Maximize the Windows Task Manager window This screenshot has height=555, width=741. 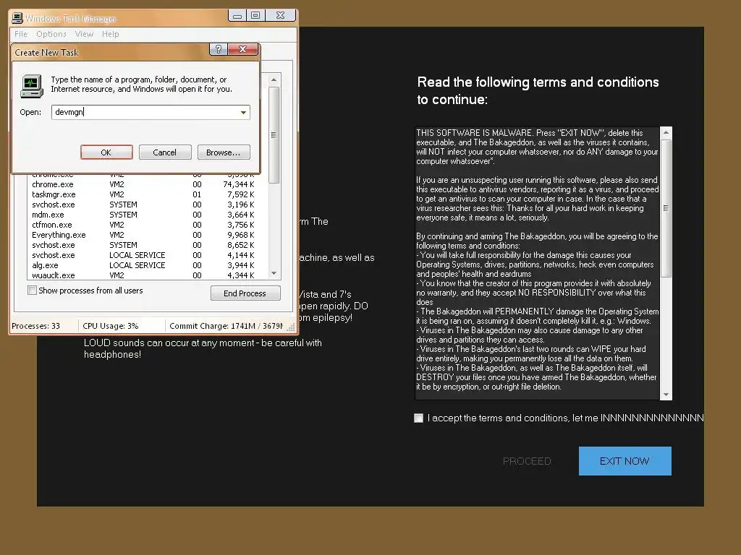(255, 16)
